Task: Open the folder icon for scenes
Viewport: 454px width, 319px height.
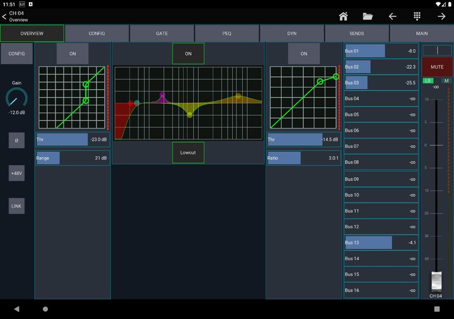Action: (x=368, y=16)
